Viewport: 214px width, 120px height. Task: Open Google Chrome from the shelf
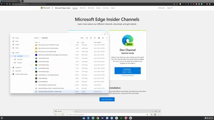[x=98, y=118]
